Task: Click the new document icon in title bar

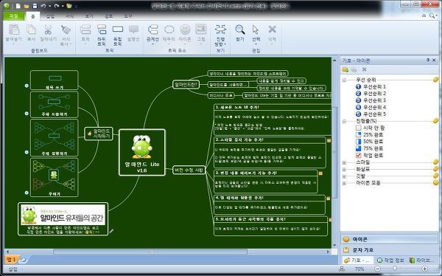Action: pos(18,6)
